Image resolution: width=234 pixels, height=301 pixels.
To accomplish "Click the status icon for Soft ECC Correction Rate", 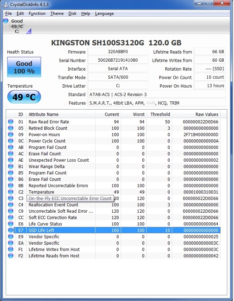I will coord(11,217).
